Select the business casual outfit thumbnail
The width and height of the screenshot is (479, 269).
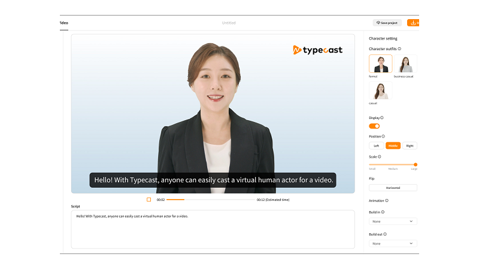click(405, 64)
